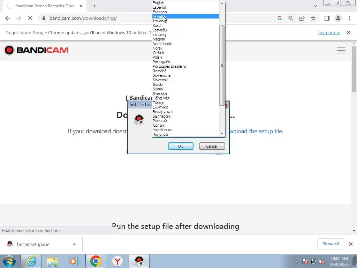The width and height of the screenshot is (357, 268).
Task: Select Polski language option
Action: tap(185, 57)
